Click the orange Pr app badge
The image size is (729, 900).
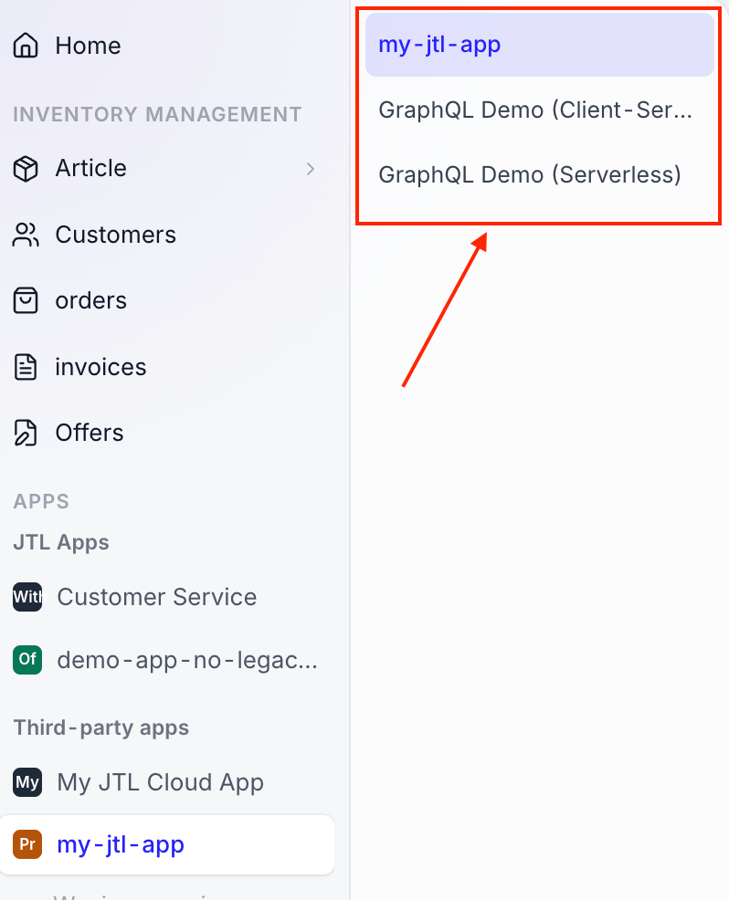click(27, 844)
